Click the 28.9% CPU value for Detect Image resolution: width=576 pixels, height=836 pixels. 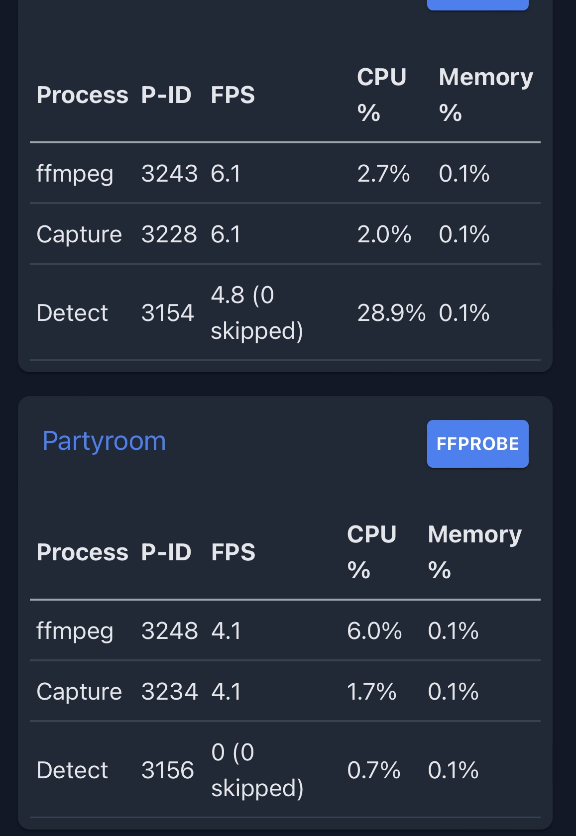(x=392, y=313)
